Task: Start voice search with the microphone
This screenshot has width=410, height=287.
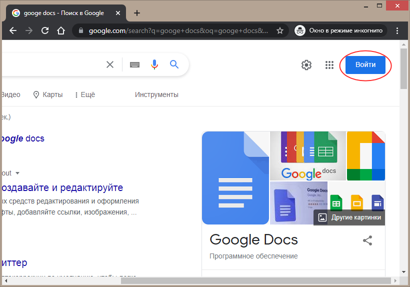Action: pos(154,64)
